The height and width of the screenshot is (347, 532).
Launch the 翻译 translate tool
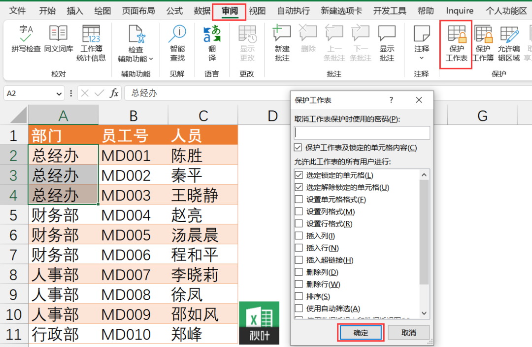212,43
